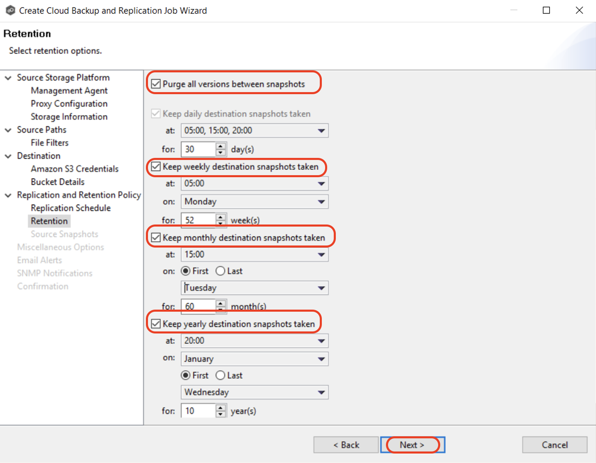Image resolution: width=596 pixels, height=463 pixels.
Task: Go to Amazon S3 Credentials step
Action: click(74, 169)
